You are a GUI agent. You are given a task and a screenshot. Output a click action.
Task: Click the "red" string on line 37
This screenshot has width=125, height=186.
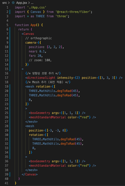[x=85, y=165]
